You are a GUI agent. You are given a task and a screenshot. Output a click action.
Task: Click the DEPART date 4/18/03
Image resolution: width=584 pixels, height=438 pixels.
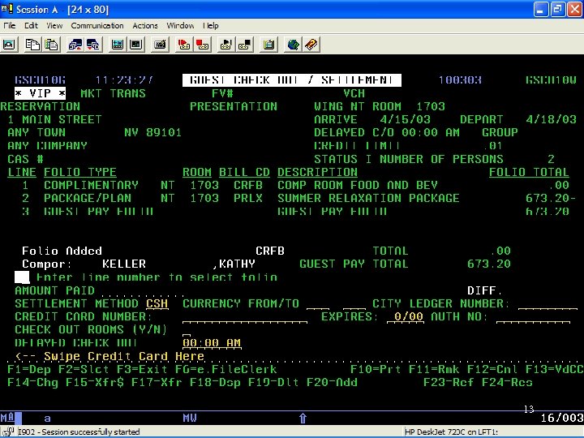click(x=552, y=119)
